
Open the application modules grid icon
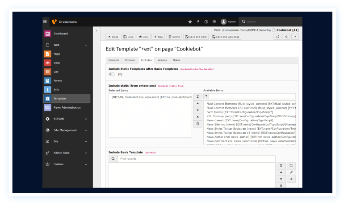click(x=45, y=21)
